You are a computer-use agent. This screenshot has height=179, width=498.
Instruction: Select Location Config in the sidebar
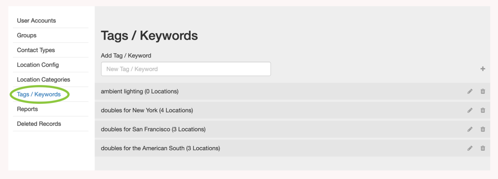point(38,65)
